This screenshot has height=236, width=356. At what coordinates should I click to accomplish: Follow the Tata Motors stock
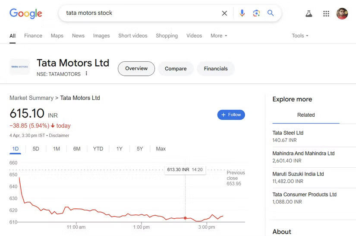click(231, 115)
